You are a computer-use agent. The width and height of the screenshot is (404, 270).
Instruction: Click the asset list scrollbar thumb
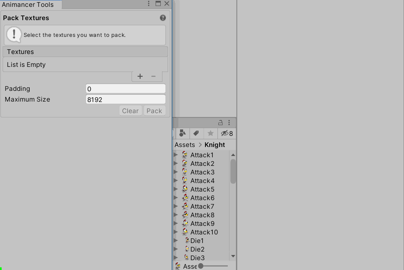[x=233, y=171]
